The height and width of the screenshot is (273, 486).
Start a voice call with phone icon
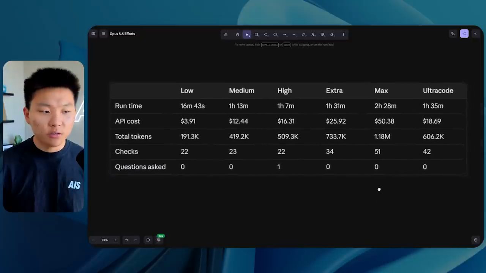click(453, 34)
